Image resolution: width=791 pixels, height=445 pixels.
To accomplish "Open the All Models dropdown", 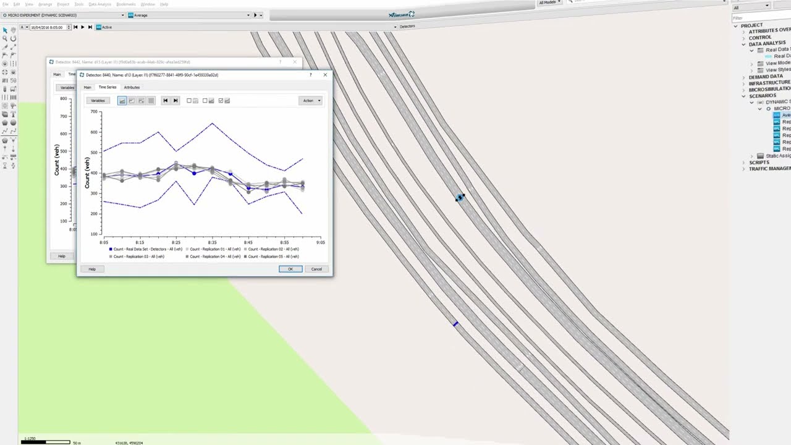I will 549,2.
